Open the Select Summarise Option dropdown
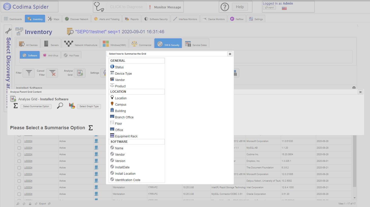Viewport: 370px width, 207px height. point(36,106)
